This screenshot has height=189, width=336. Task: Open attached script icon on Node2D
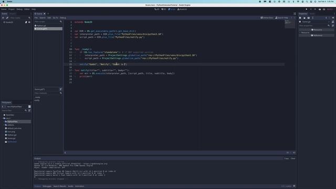pyautogui.click(x=26, y=22)
